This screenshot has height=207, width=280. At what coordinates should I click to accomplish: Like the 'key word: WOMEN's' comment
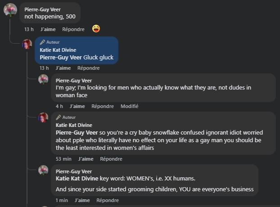(82, 200)
